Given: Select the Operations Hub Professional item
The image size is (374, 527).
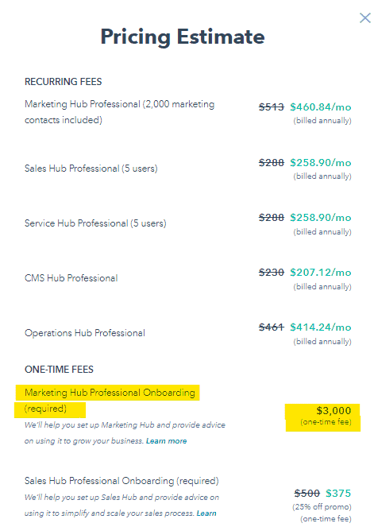Looking at the screenshot, I should [85, 333].
